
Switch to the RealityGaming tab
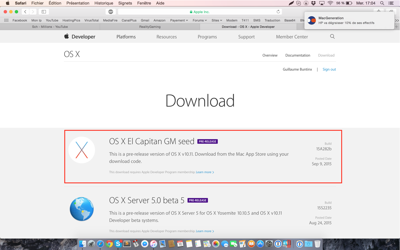150,27
